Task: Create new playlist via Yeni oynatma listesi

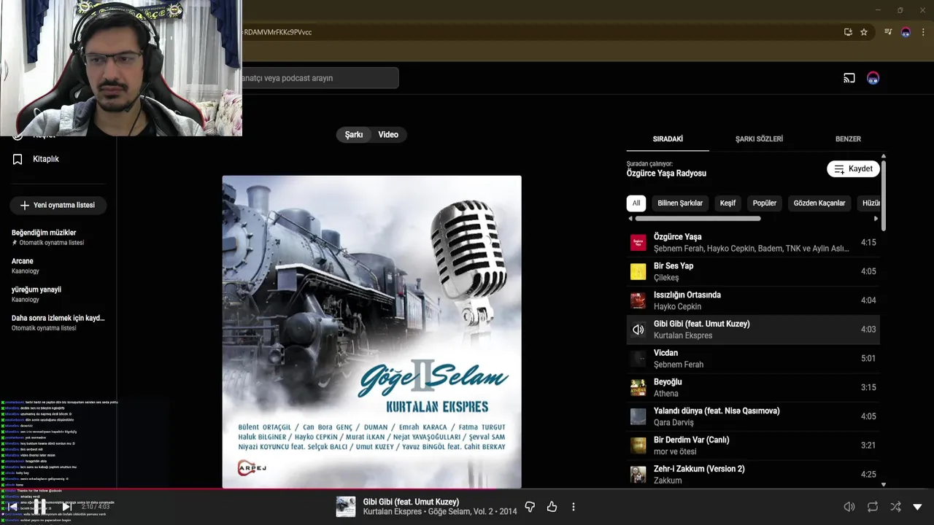Action: point(58,206)
